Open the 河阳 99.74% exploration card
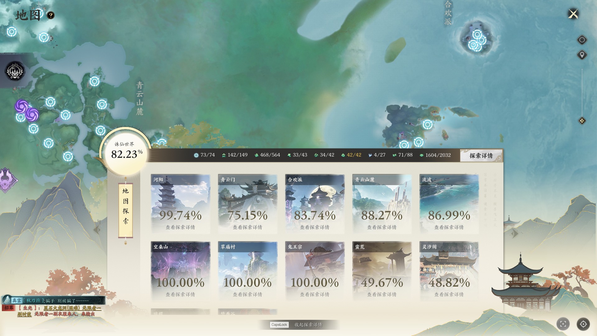 (181, 204)
